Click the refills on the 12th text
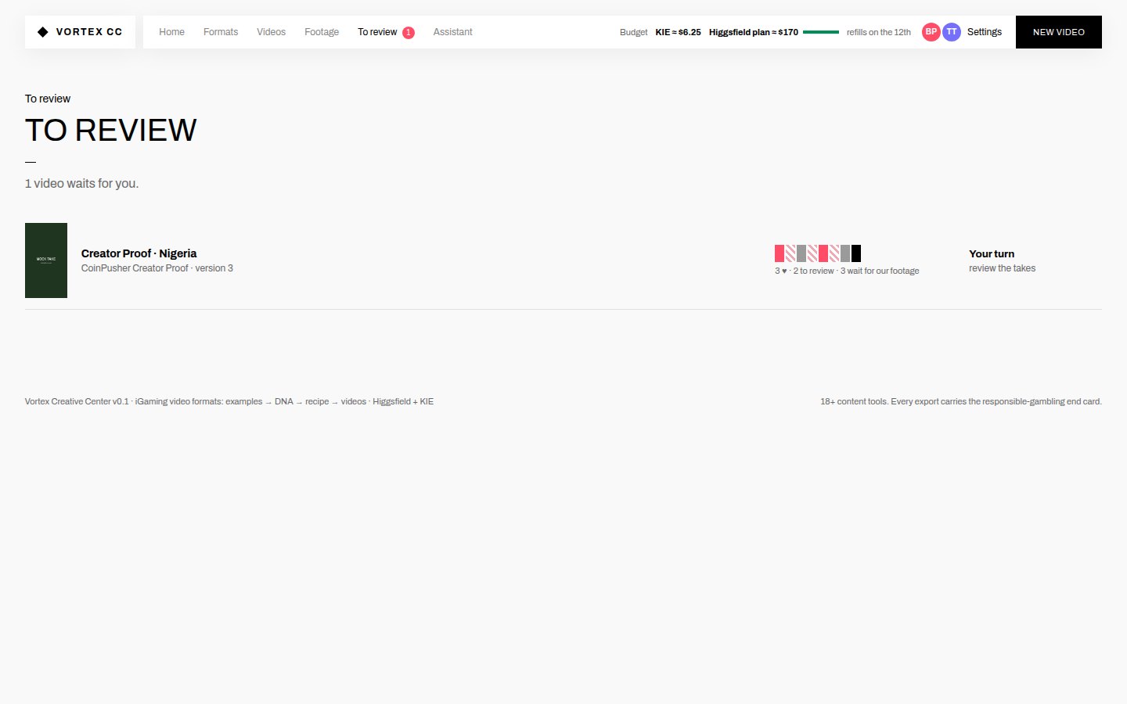 click(x=878, y=32)
